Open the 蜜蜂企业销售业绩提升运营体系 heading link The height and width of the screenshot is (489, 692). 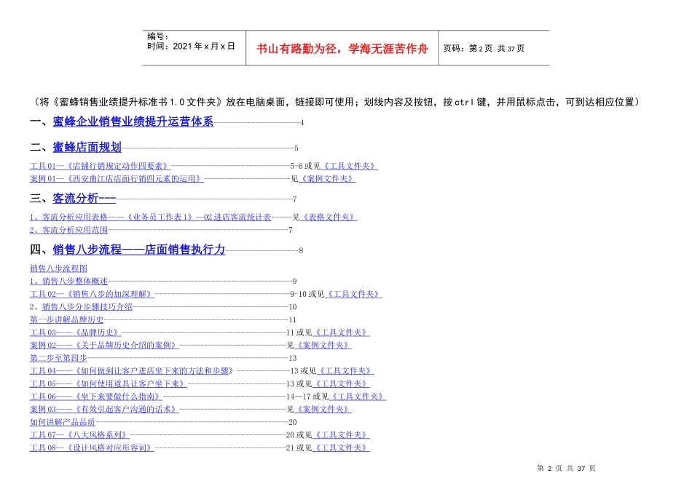(x=133, y=122)
